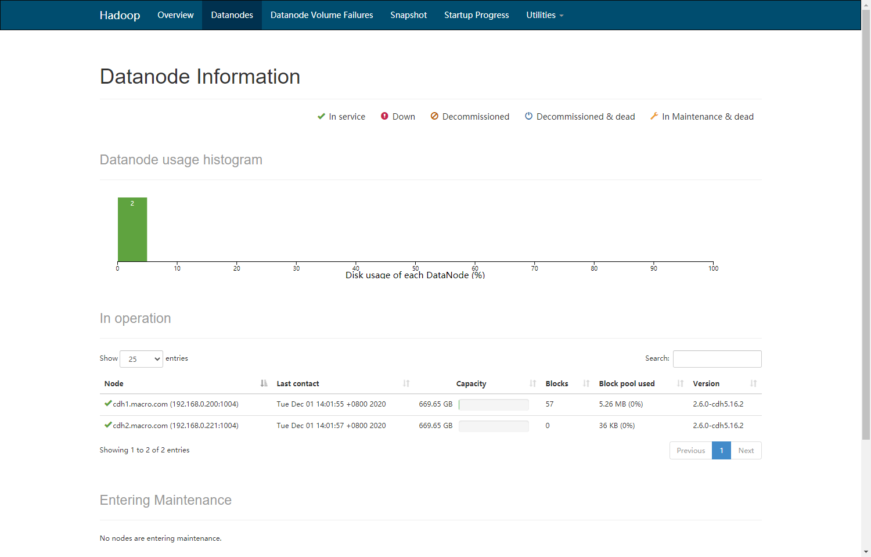This screenshot has height=557, width=871.
Task: Open the Overview tab
Action: click(x=175, y=15)
